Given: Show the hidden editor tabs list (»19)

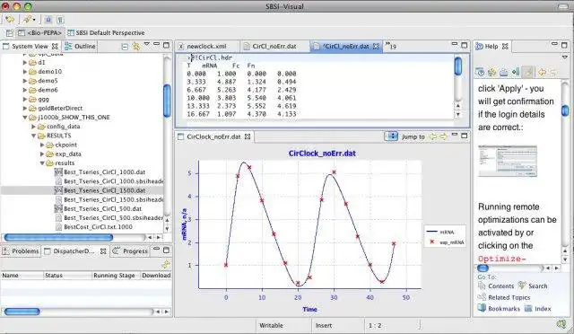Looking at the screenshot, I should (391, 46).
